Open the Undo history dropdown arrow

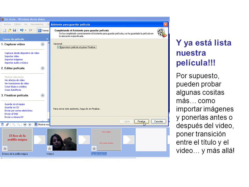[26, 30]
